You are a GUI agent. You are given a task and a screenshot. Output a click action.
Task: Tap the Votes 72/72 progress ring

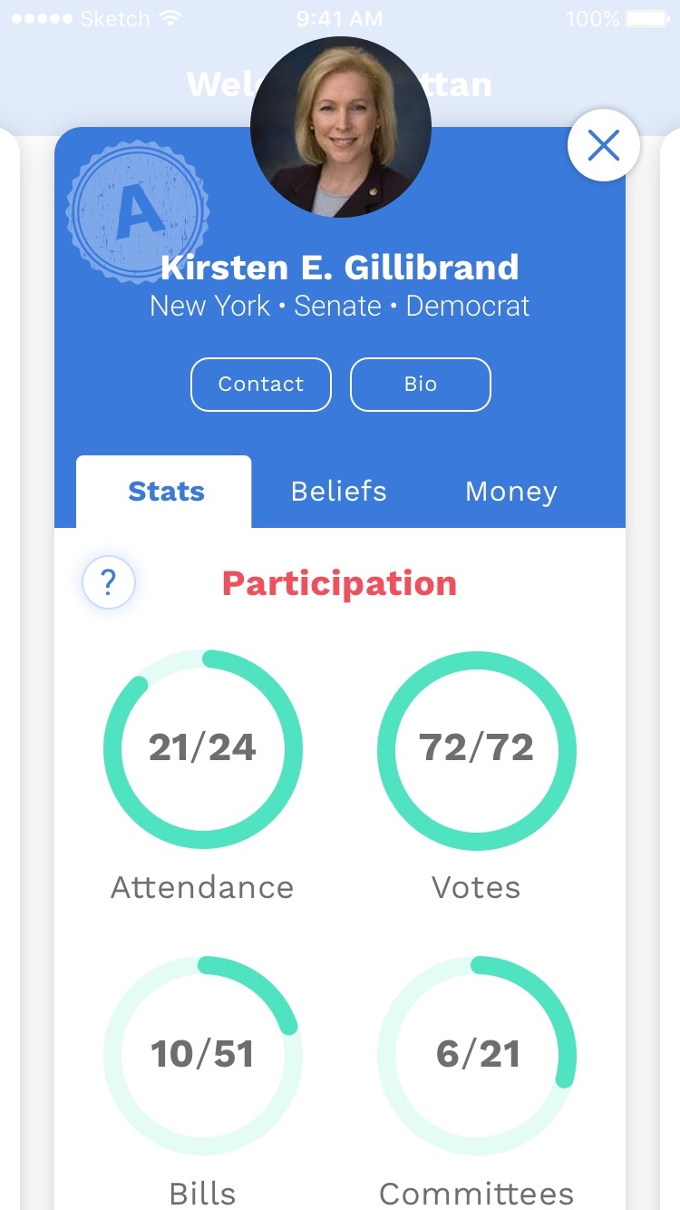coord(477,749)
